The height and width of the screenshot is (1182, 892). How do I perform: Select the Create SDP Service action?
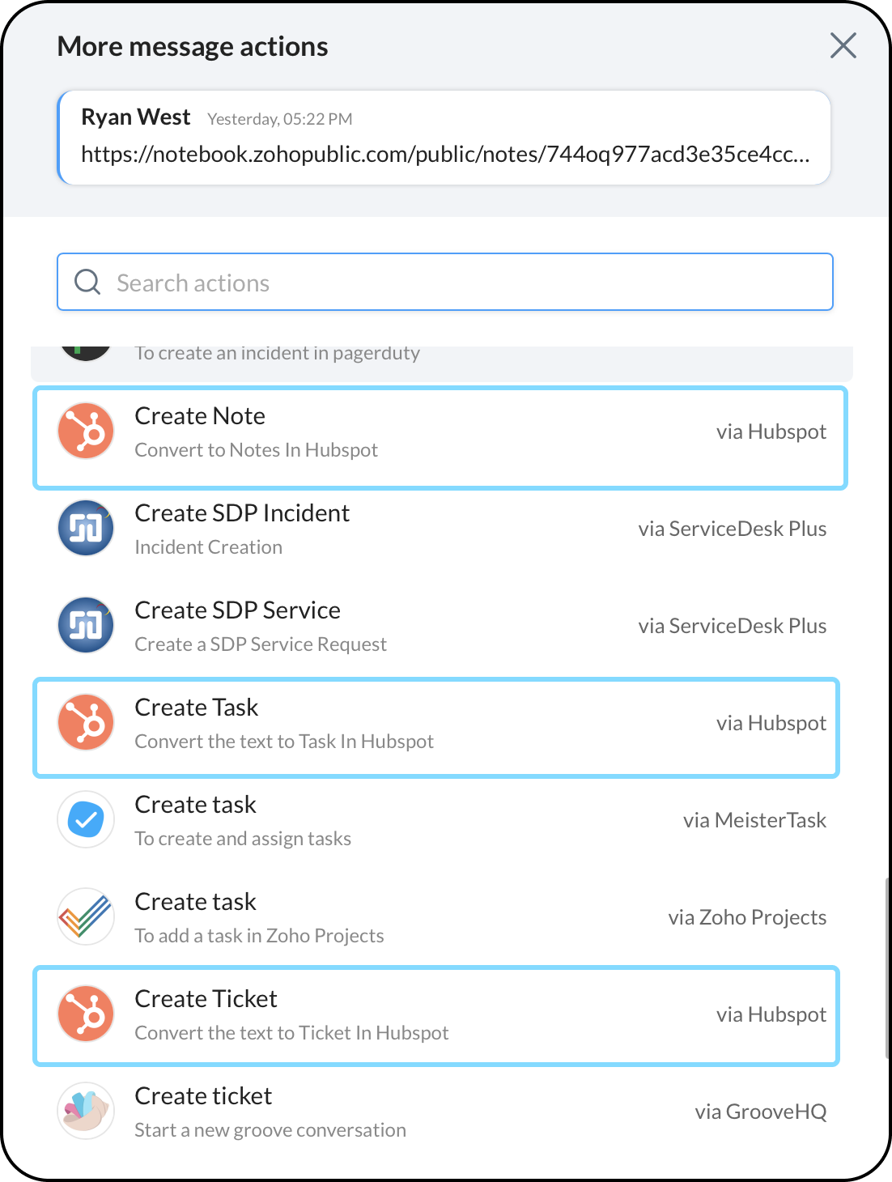point(437,626)
